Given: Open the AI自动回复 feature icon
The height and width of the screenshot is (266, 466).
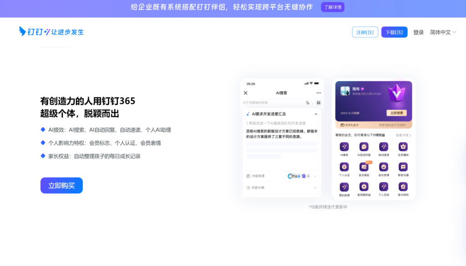Looking at the screenshot, I should (x=364, y=147).
